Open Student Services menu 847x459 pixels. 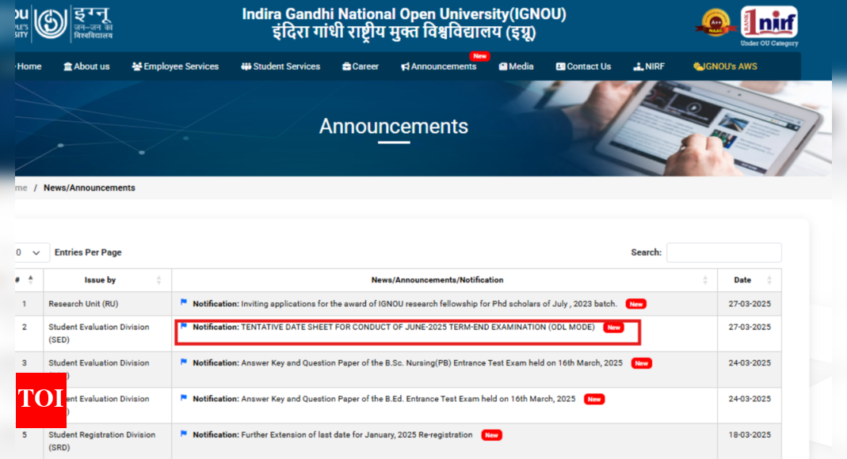(x=280, y=66)
